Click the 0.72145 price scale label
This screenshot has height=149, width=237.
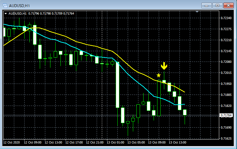click(x=226, y=51)
